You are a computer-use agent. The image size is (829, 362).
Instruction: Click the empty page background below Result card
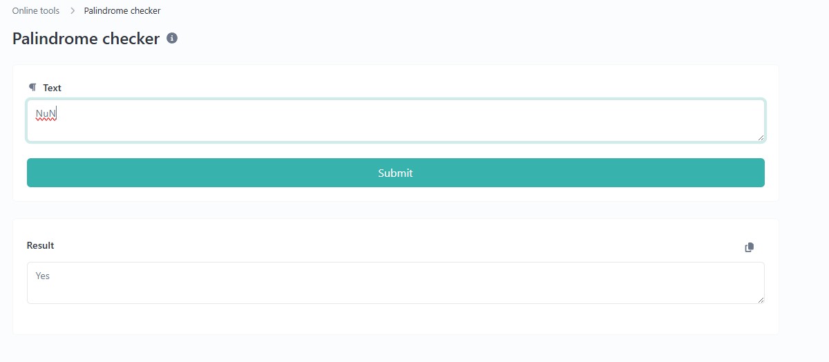pos(395,349)
